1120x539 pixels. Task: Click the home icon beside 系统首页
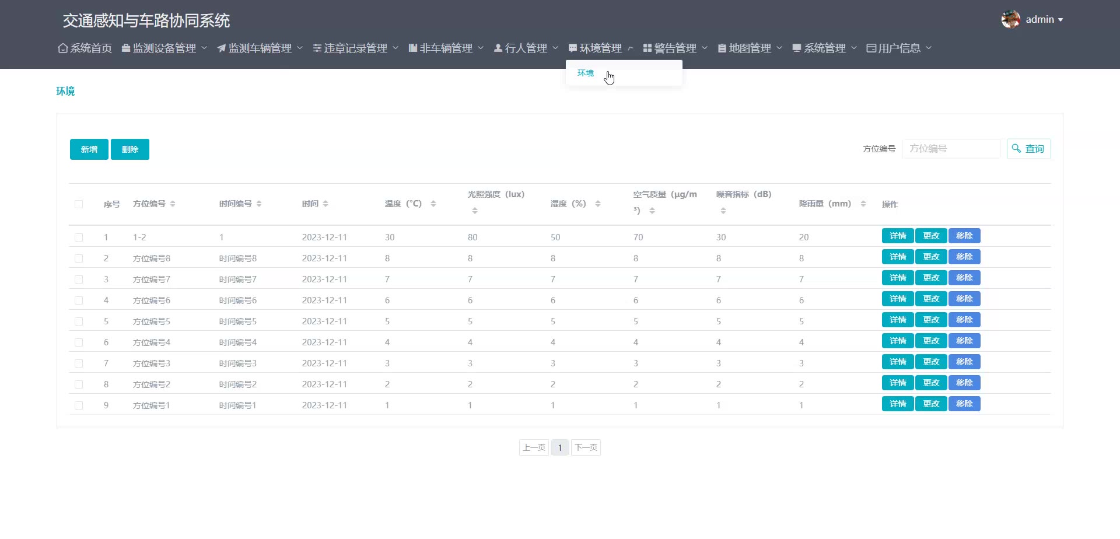point(62,48)
